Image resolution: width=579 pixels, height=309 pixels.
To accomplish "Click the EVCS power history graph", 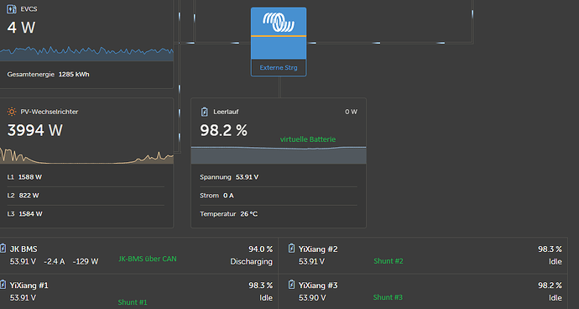I will coord(86,54).
